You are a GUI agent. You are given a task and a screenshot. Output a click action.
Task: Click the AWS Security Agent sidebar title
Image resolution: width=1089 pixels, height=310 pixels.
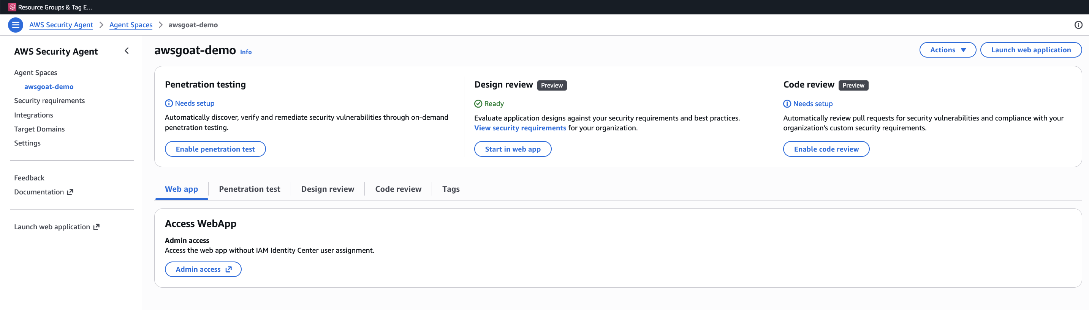coord(56,52)
